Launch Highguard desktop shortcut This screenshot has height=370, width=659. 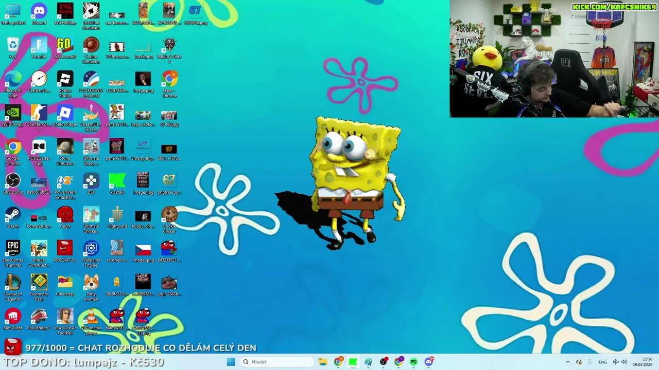pos(117,217)
